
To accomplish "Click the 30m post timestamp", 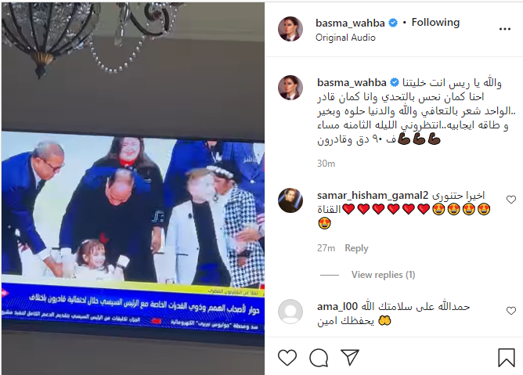I will [326, 164].
